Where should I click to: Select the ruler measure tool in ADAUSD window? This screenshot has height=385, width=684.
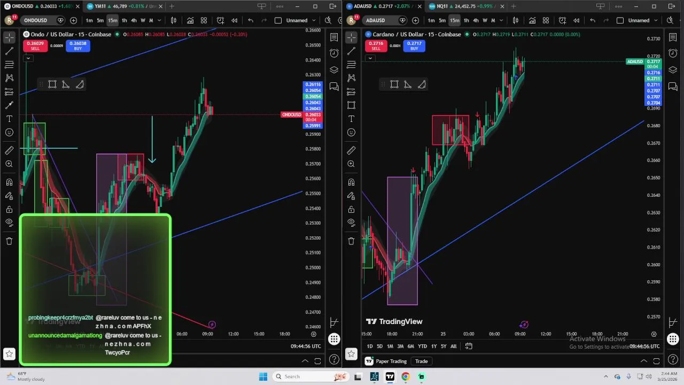pyautogui.click(x=351, y=151)
